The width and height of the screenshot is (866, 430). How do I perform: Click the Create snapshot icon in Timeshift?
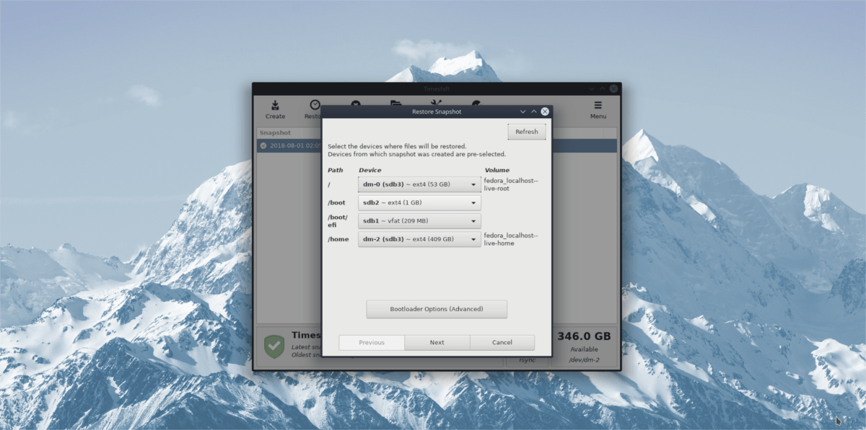pyautogui.click(x=275, y=105)
